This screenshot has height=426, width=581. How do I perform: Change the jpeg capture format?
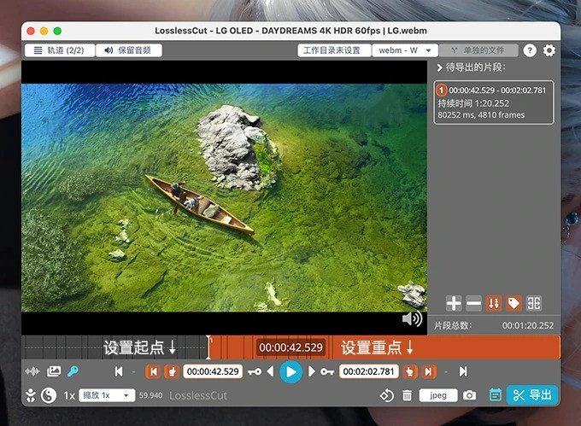click(438, 395)
